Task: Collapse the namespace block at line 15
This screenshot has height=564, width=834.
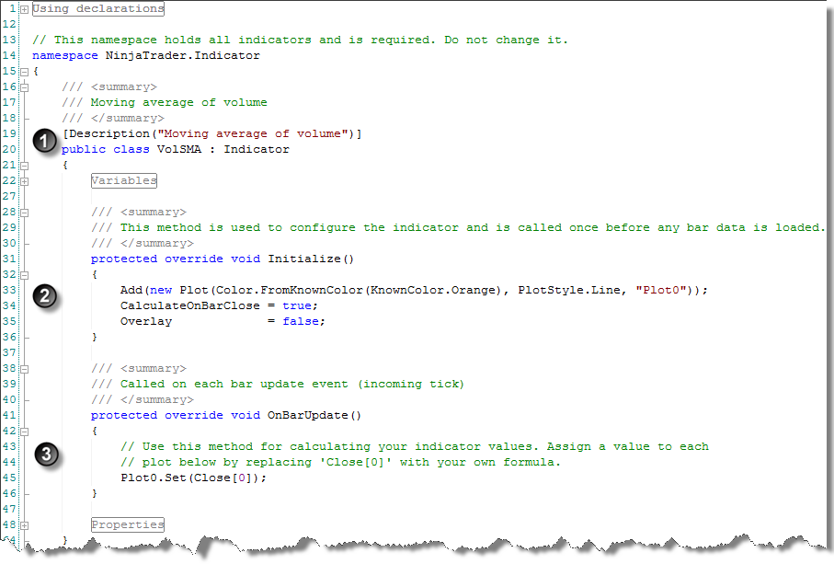Action: 25,72
